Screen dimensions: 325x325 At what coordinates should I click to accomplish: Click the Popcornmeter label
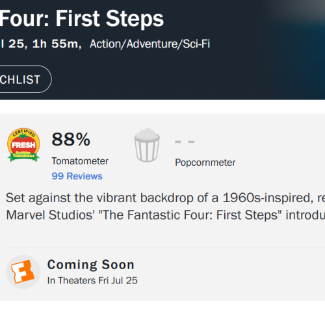pos(205,162)
